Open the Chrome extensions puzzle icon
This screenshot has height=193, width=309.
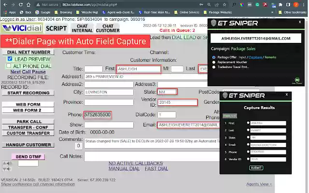pyautogui.click(x=281, y=4)
